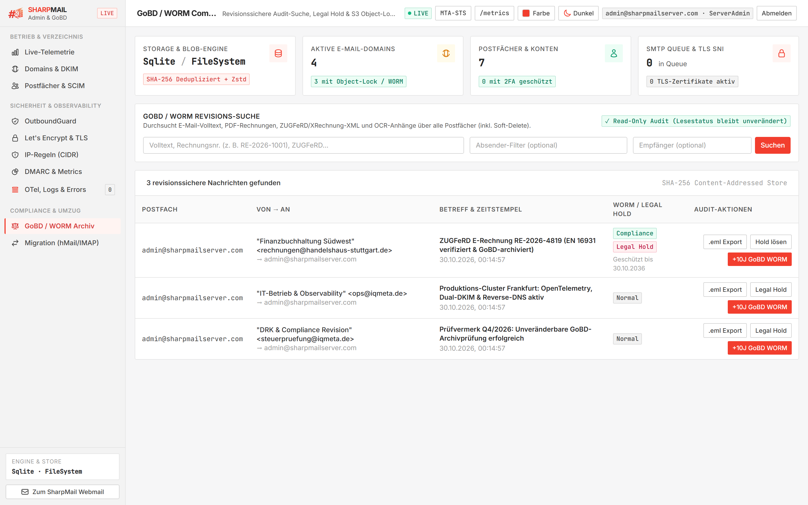Click the Let's Encrypt & TLS lock icon

[15, 138]
